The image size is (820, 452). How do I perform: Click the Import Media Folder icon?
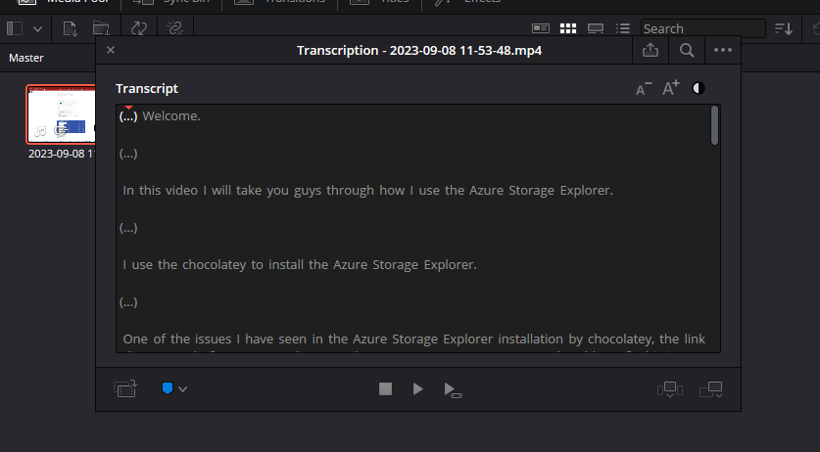pos(102,28)
